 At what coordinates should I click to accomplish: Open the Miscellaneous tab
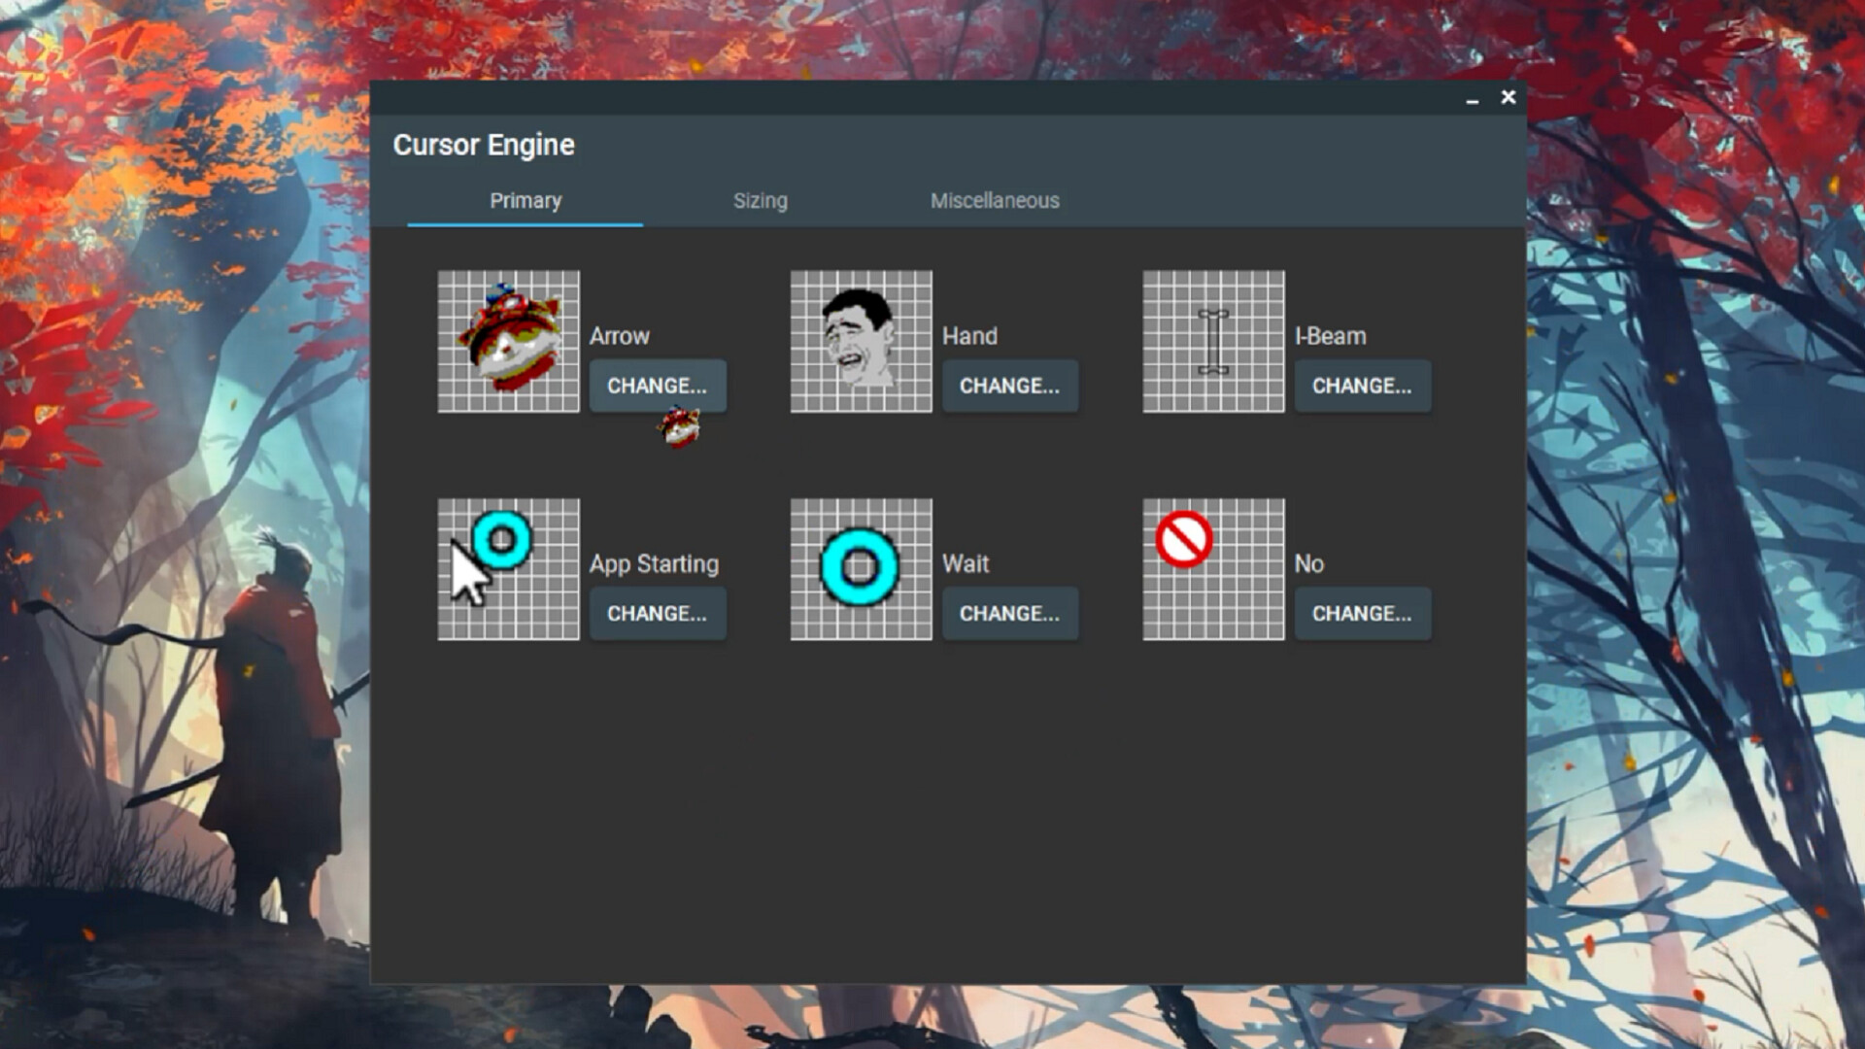[995, 201]
